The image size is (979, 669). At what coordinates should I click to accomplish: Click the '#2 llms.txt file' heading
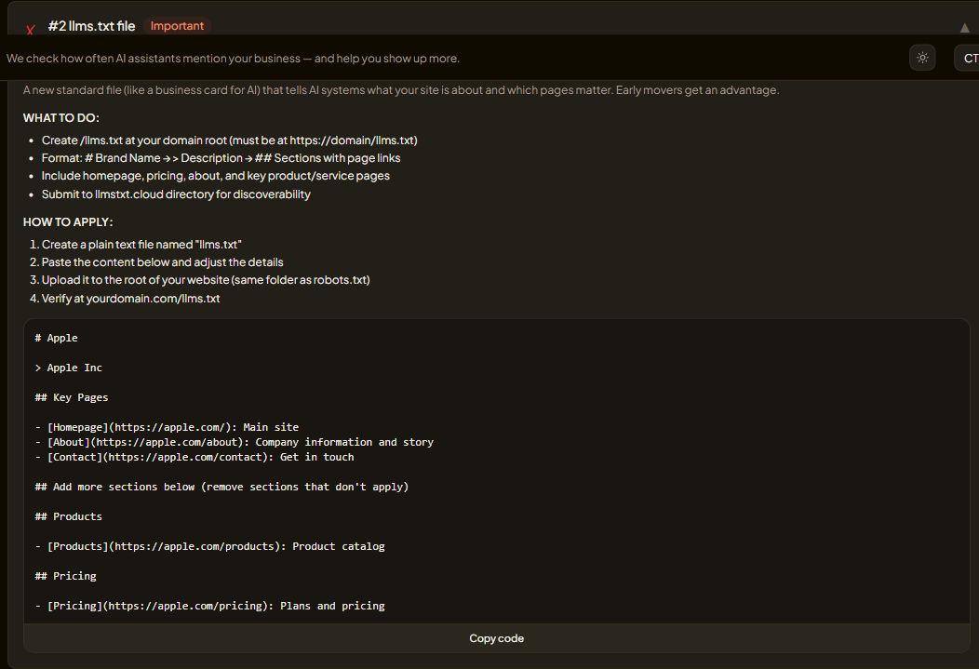(92, 26)
